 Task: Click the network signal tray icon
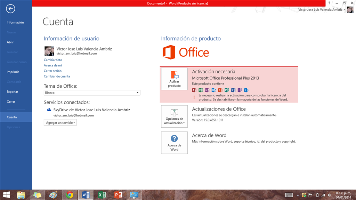[x=323, y=195]
